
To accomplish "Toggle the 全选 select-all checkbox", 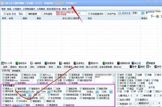I will pyautogui.click(x=5, y=14).
